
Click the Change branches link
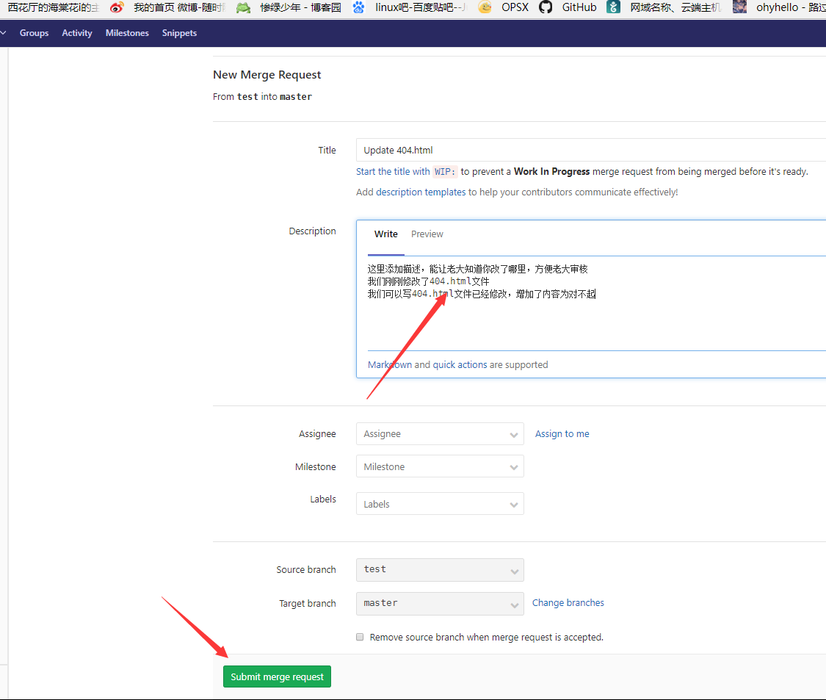pos(568,603)
